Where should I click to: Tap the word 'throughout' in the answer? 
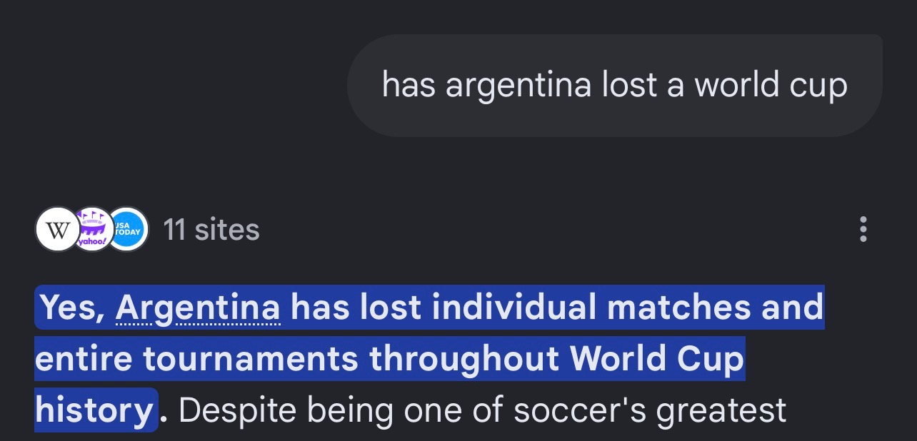pos(463,359)
